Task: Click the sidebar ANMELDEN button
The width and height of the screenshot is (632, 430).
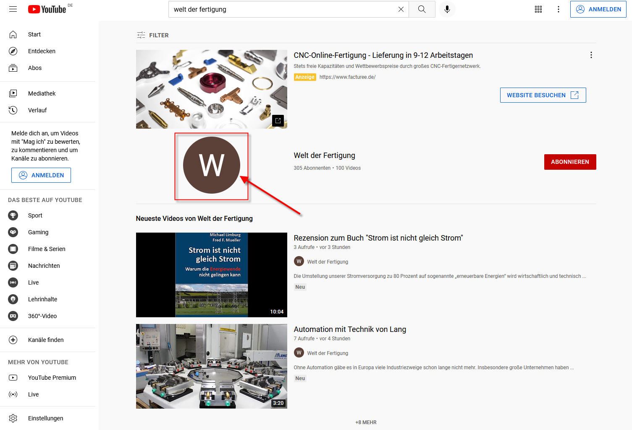Action: pyautogui.click(x=41, y=175)
